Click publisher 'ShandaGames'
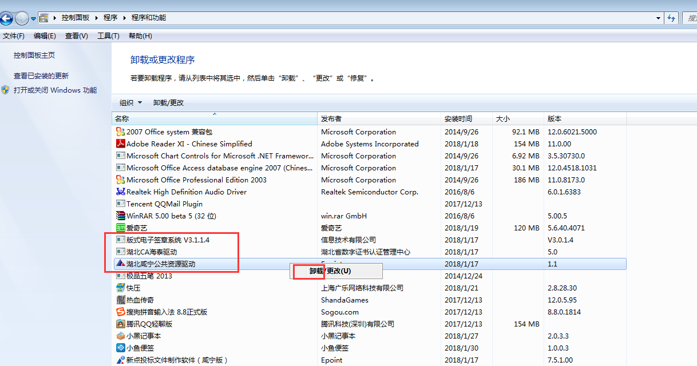 (344, 300)
